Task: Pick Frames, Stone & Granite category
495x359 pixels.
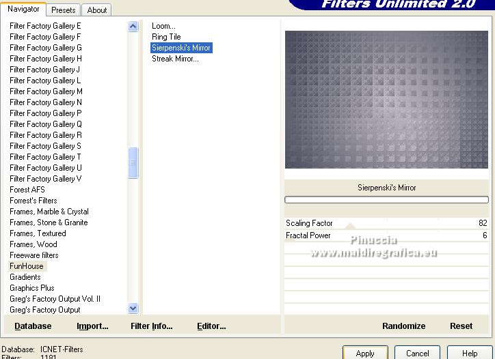Action: (49, 222)
